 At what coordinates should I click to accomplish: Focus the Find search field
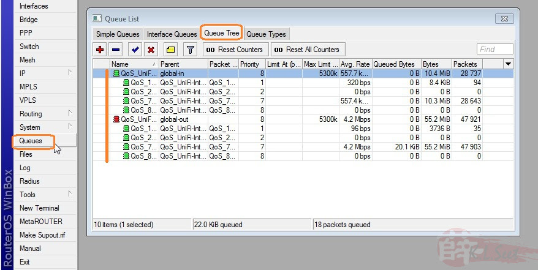click(494, 50)
